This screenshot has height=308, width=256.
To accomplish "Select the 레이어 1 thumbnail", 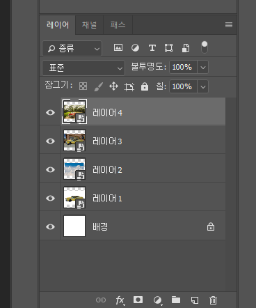I will (x=74, y=197).
